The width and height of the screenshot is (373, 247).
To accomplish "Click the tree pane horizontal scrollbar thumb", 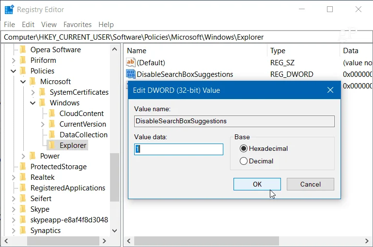I will tap(63, 241).
